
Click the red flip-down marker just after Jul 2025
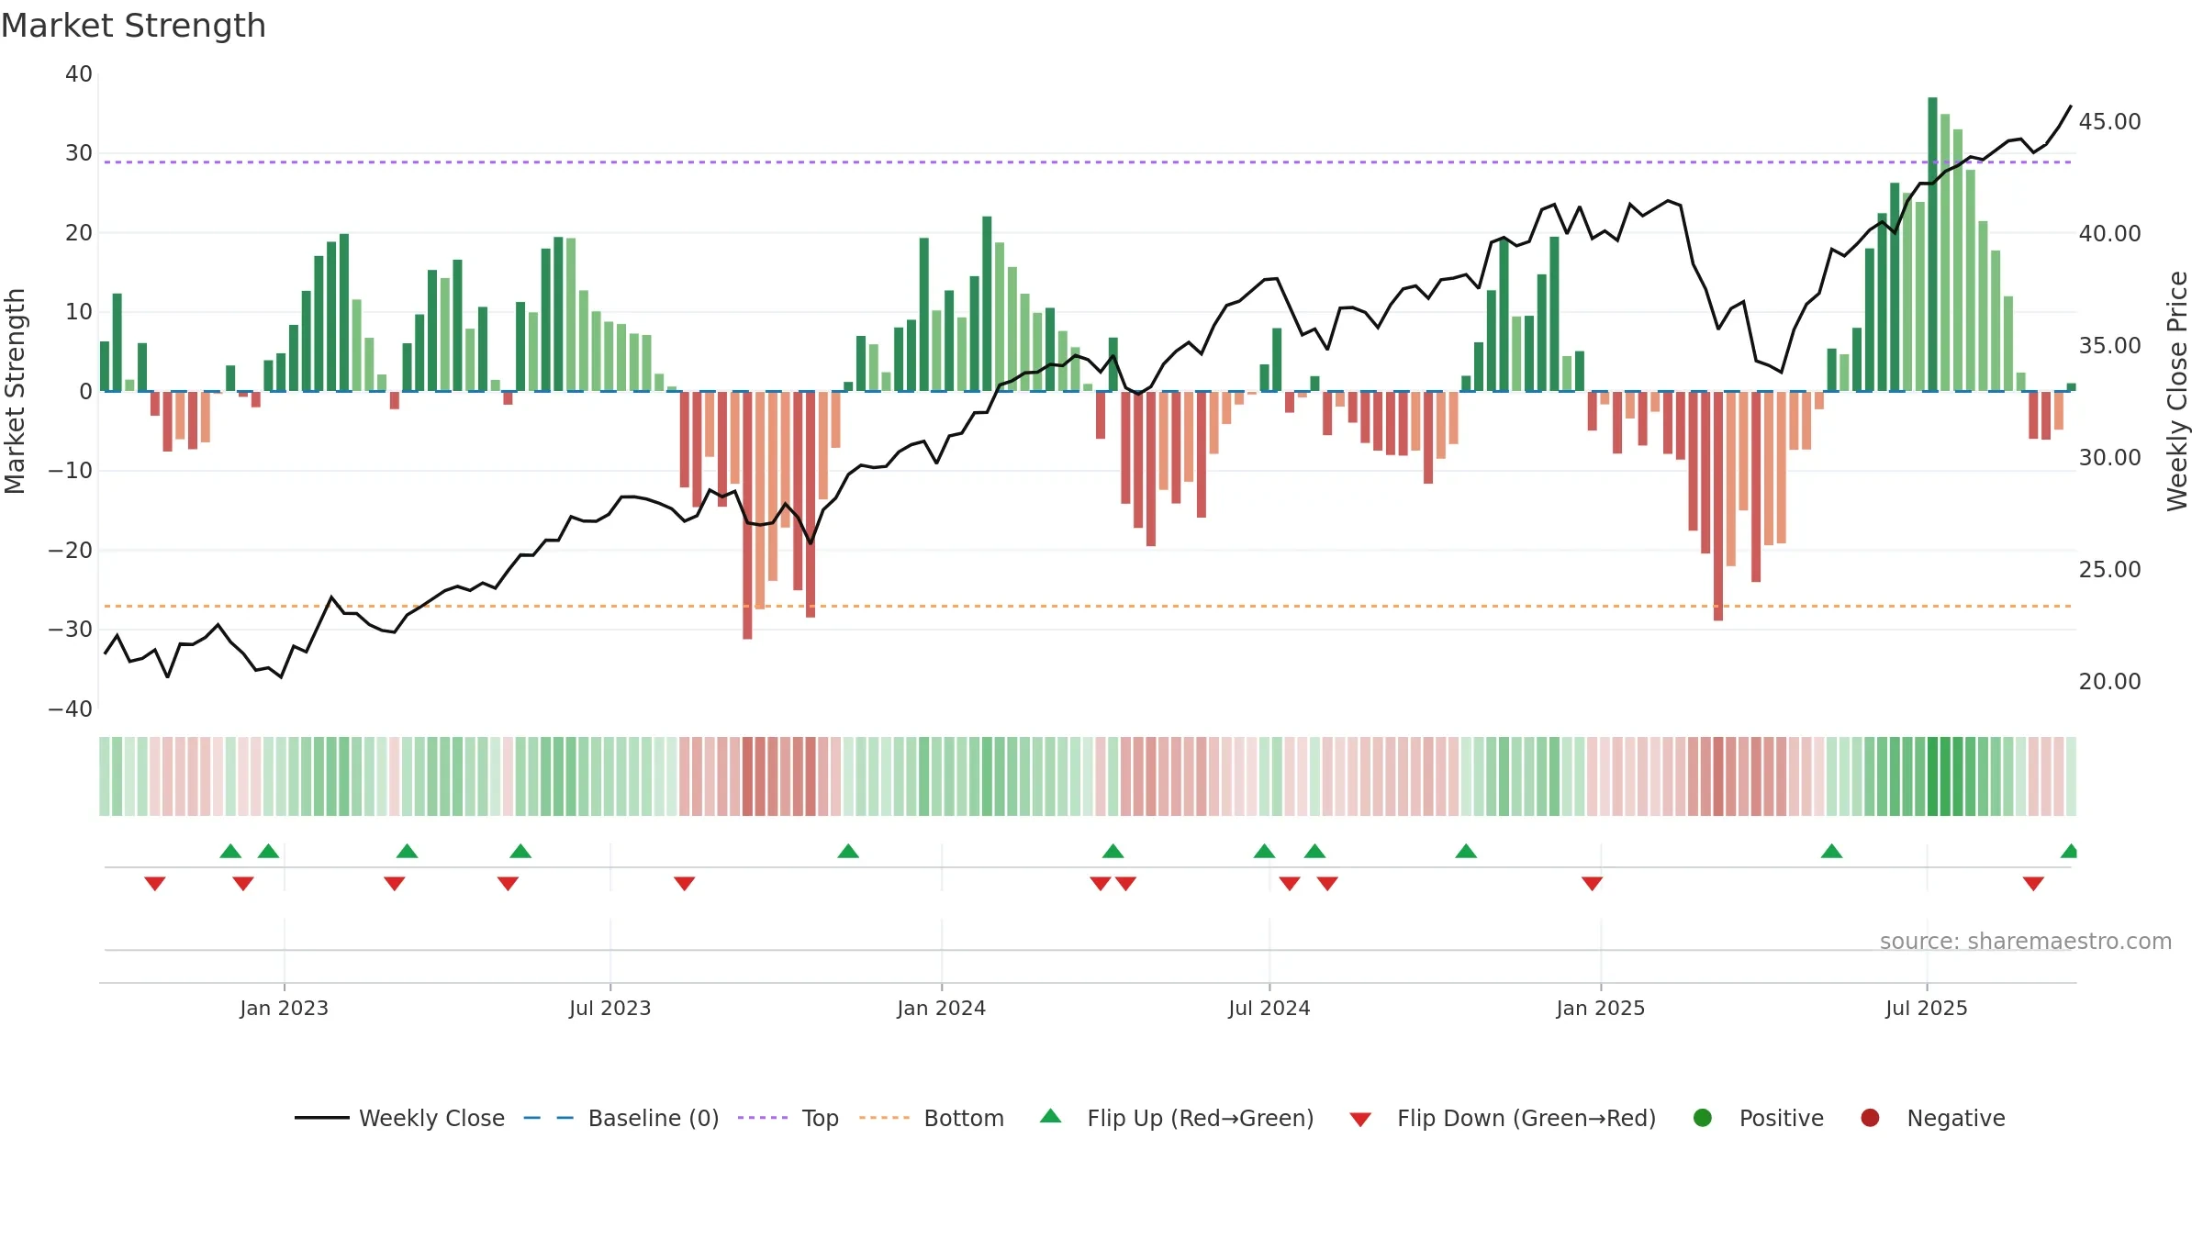[x=2033, y=883]
